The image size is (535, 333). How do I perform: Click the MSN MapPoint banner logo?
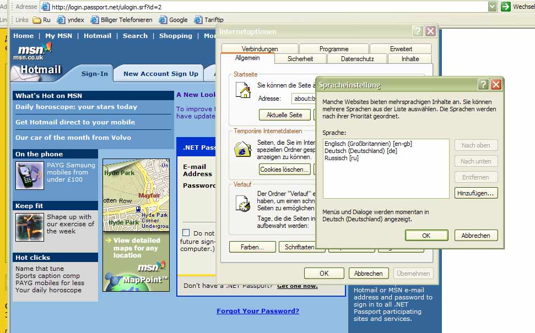click(x=136, y=277)
